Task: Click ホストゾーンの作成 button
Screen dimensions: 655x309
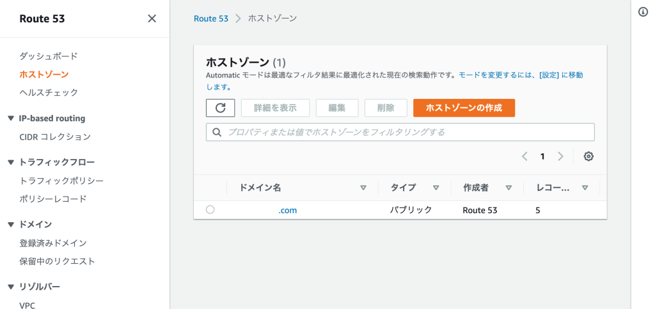Action: [464, 108]
